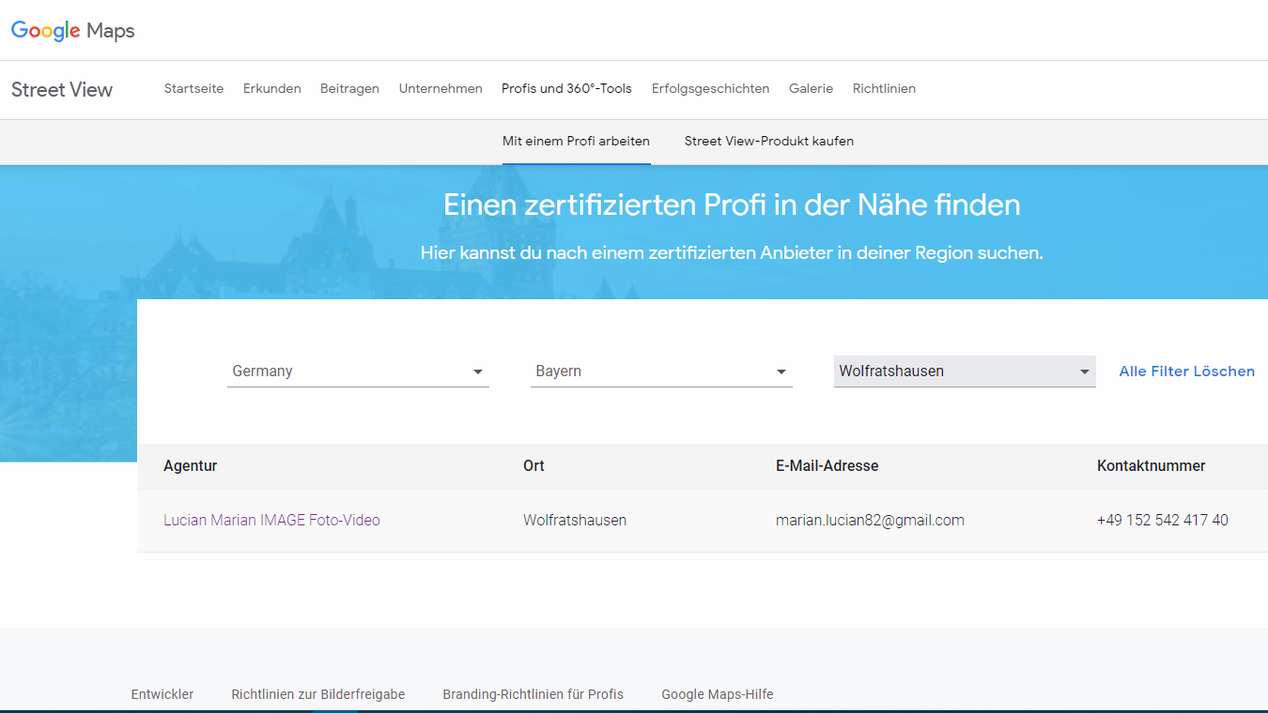Viewport: 1268px width, 713px height.
Task: Select the Beitragen menu item
Action: 349,89
